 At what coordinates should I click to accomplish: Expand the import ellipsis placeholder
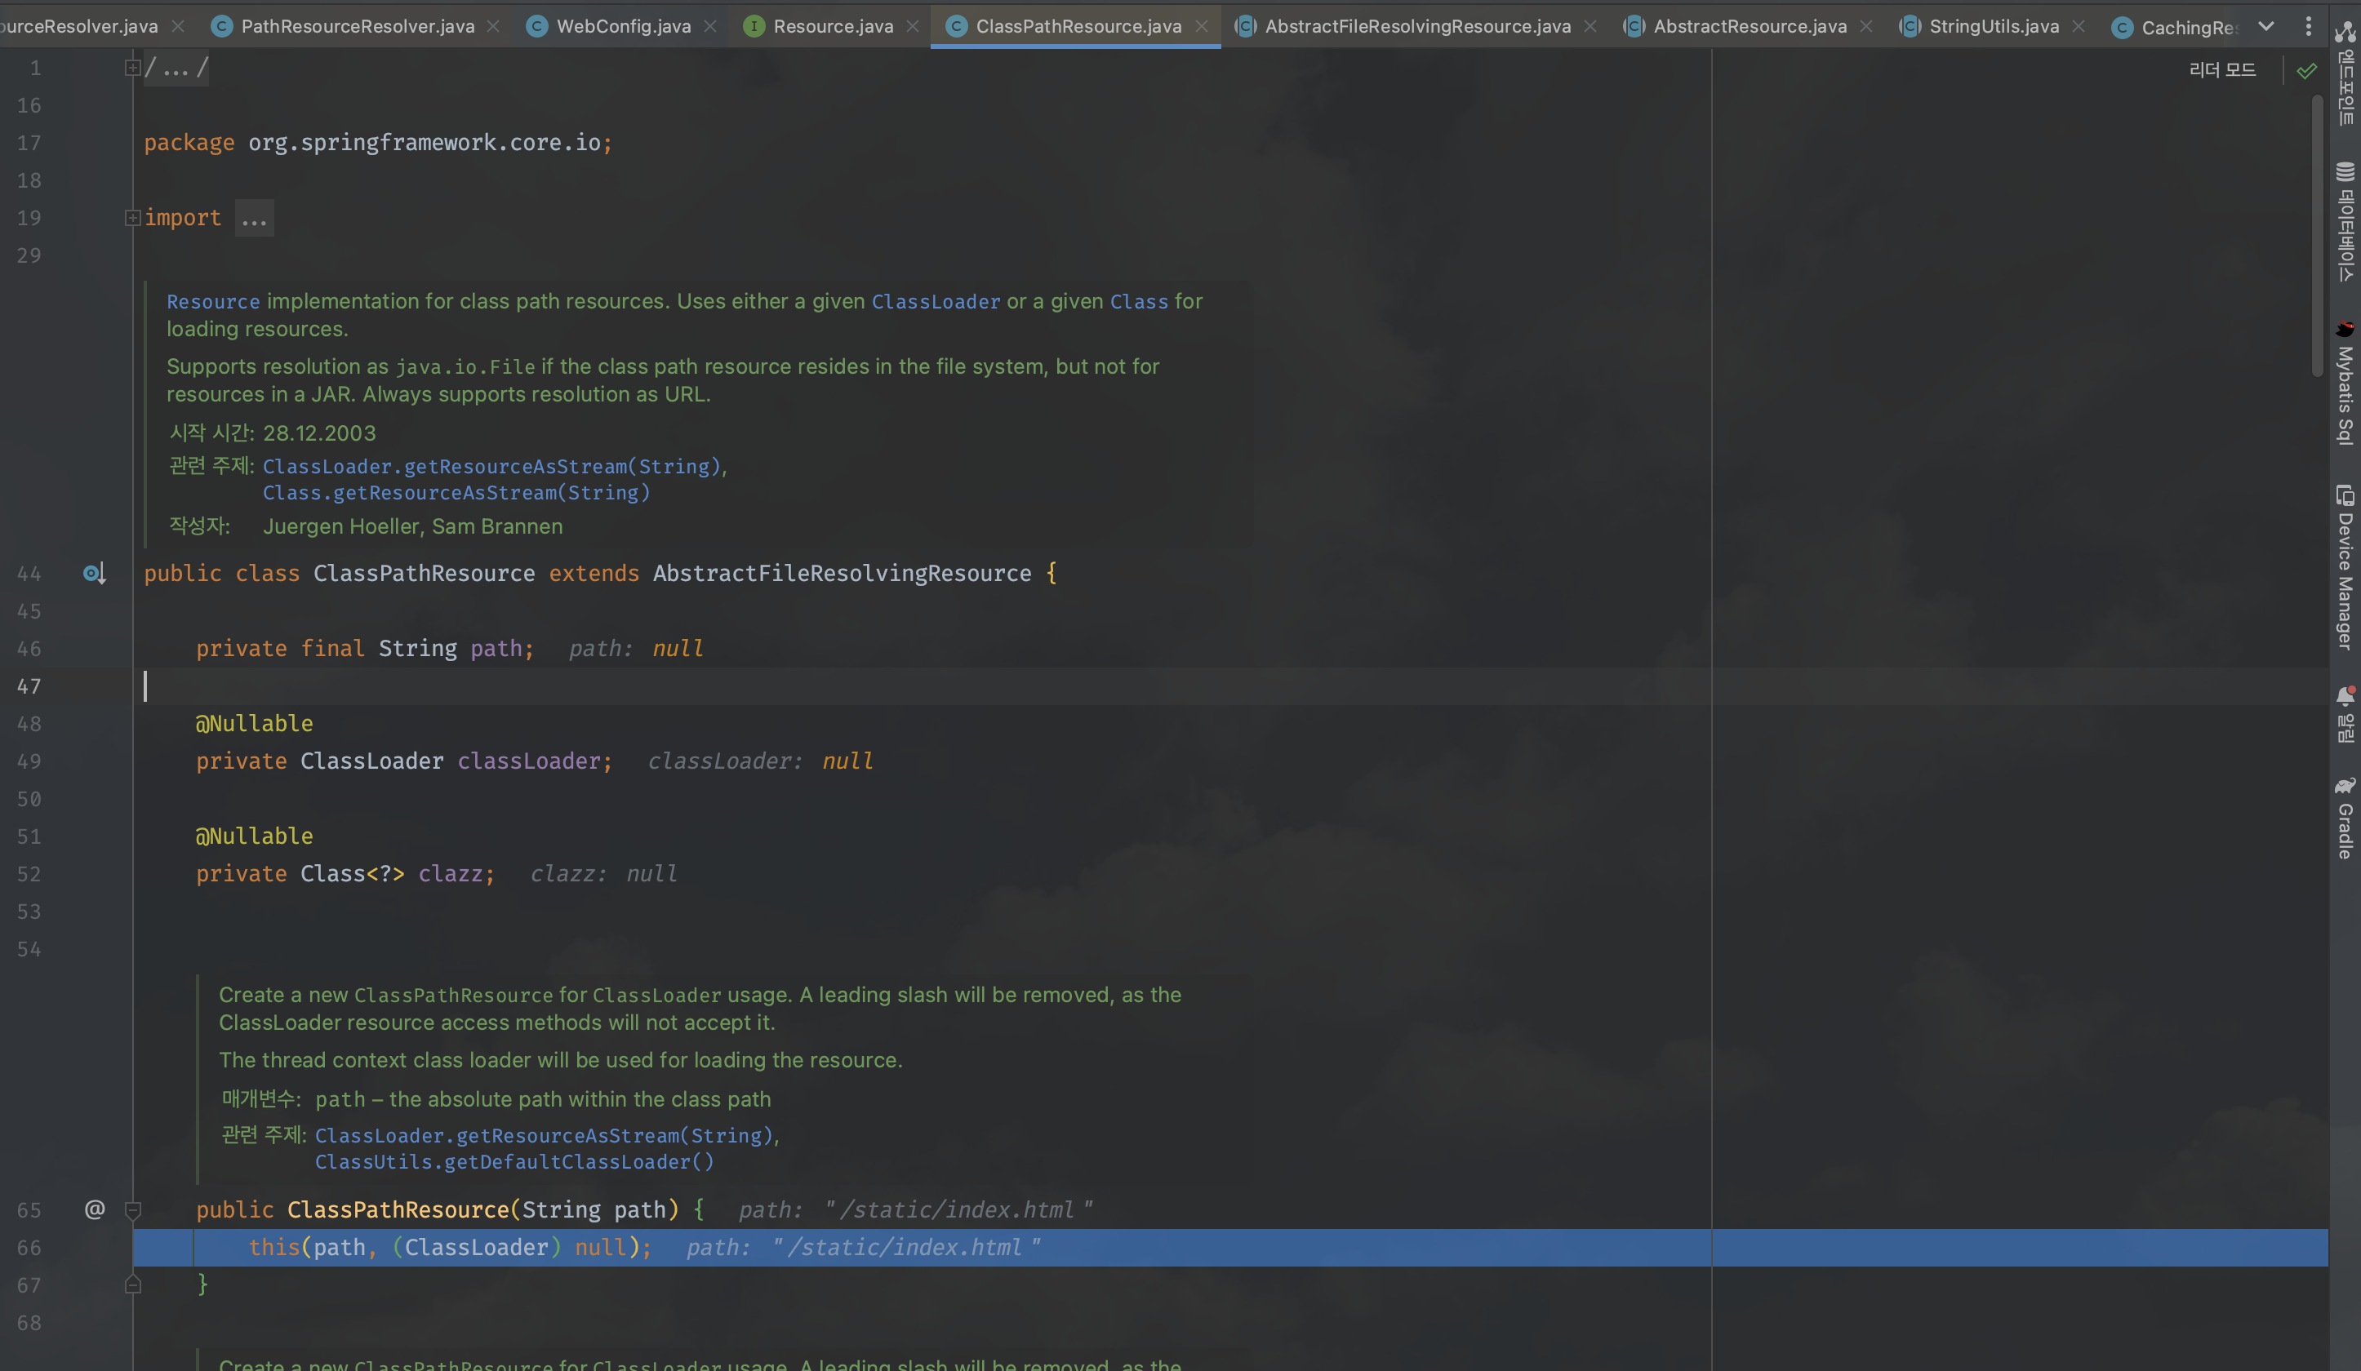[254, 218]
